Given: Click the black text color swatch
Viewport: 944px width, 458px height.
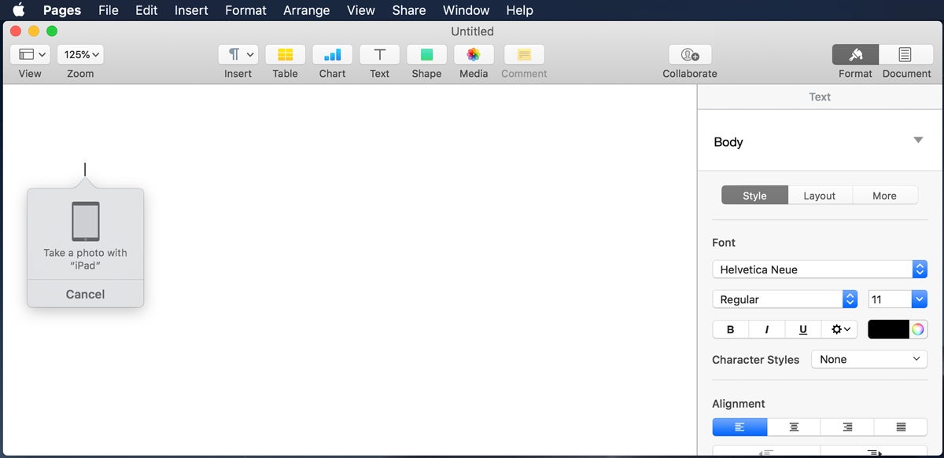Looking at the screenshot, I should pyautogui.click(x=888, y=329).
